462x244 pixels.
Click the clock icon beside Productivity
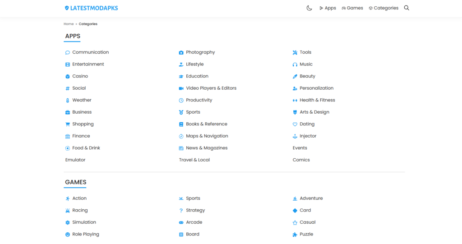(x=181, y=101)
